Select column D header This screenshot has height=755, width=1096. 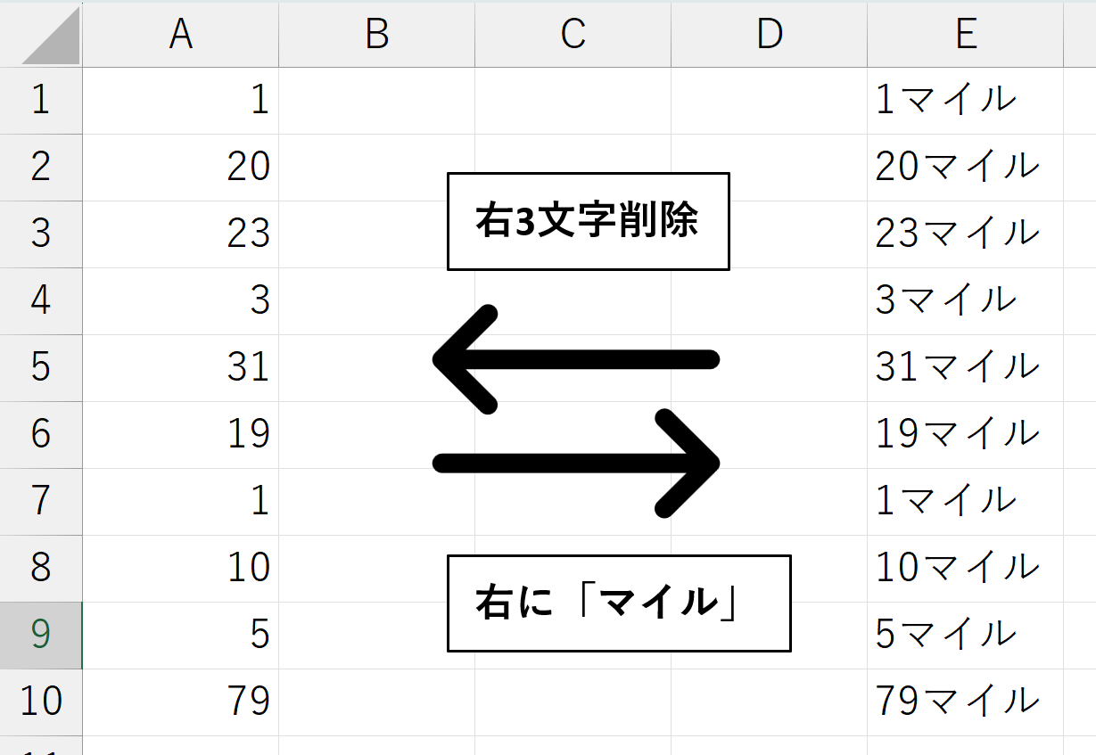click(769, 35)
